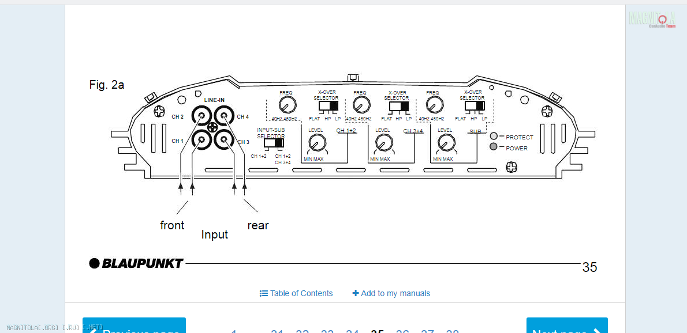Toggle the leftmost X-OVER SELECTOR switch

point(328,106)
